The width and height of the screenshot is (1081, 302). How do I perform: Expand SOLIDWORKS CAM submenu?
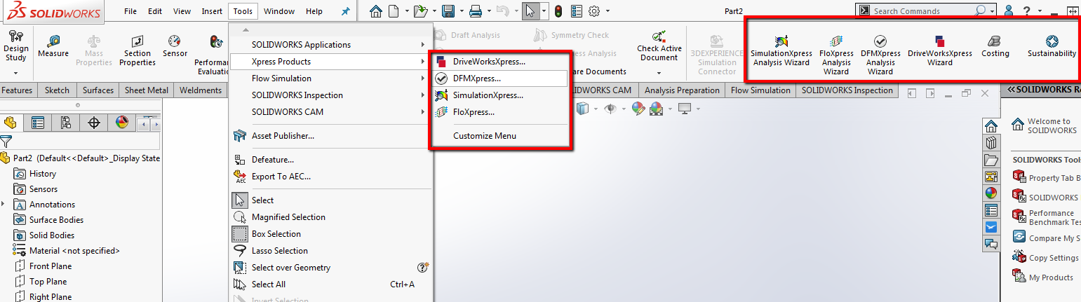coord(330,112)
